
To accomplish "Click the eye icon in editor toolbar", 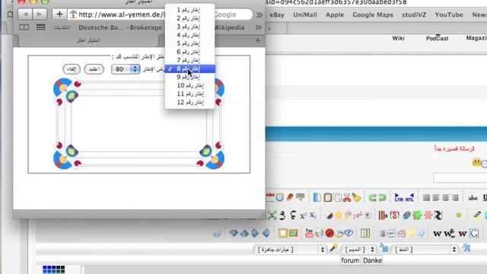I will 368,215.
